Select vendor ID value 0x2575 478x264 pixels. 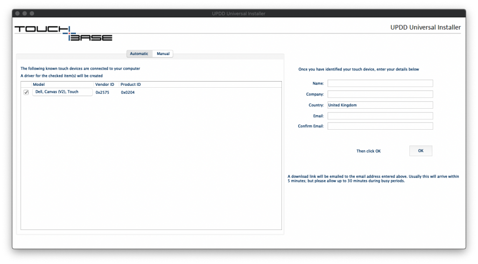tap(102, 92)
